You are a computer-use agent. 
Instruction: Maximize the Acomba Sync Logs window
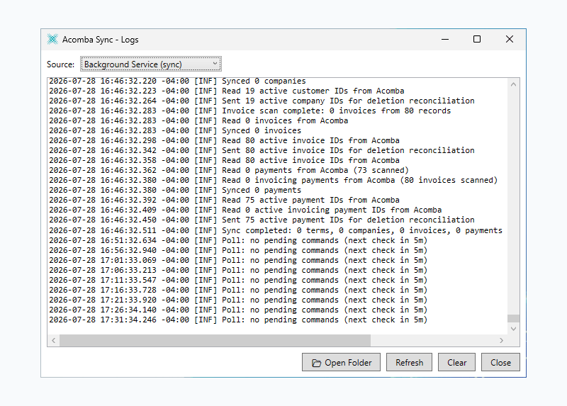(x=477, y=39)
